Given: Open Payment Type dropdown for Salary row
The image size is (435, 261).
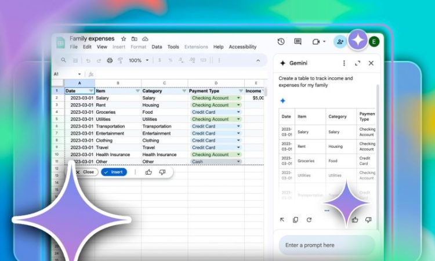Looking at the screenshot, I should tap(238, 98).
